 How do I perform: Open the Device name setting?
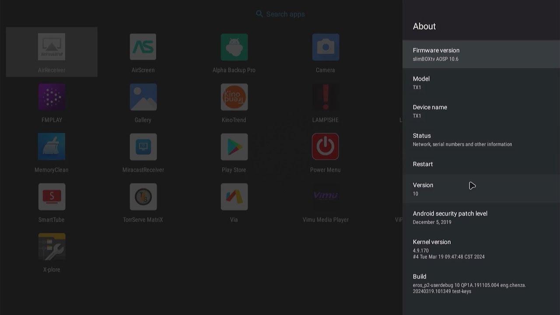(481, 111)
